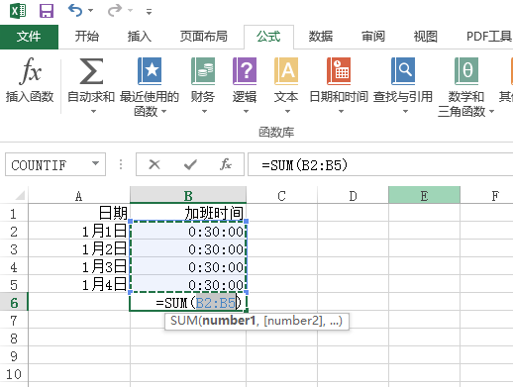Expand the 财务 dropdown arrow
The height and width of the screenshot is (387, 513).
coord(204,112)
